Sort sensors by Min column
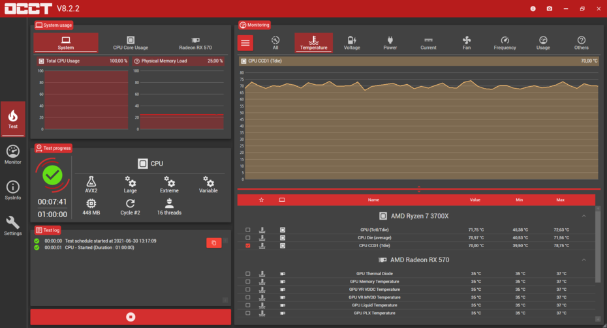The height and width of the screenshot is (328, 607). click(519, 200)
